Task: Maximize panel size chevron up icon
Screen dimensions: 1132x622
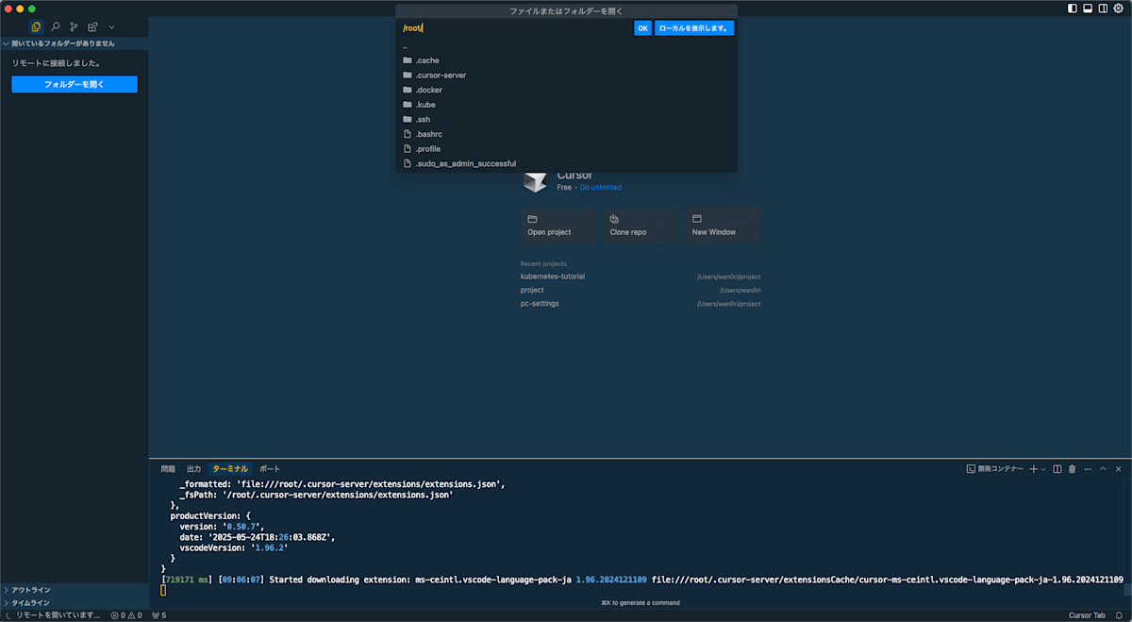Action: coord(1103,469)
